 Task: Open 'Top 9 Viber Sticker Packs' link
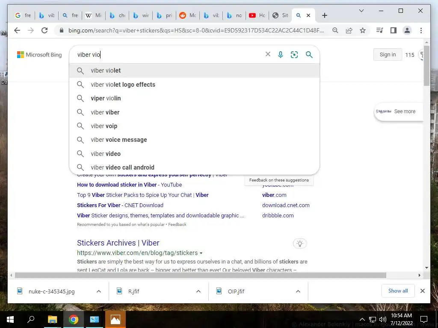[143, 195]
